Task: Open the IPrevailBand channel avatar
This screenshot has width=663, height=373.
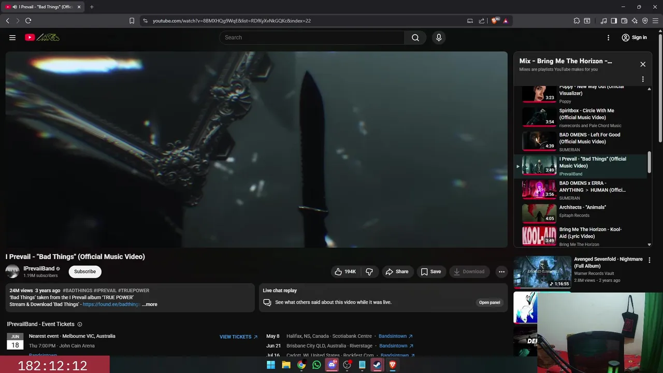Action: coord(12,271)
